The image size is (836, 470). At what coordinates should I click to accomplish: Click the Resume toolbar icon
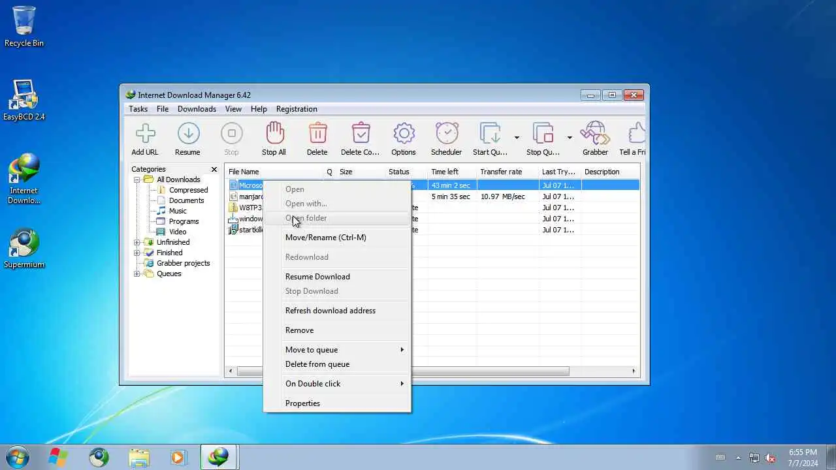[188, 134]
